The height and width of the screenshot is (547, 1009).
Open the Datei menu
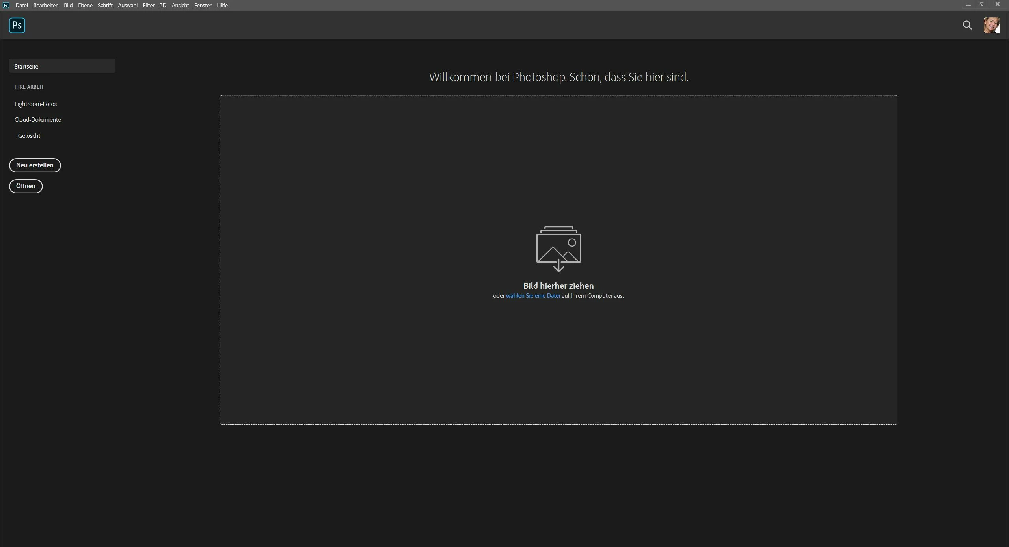[22, 5]
